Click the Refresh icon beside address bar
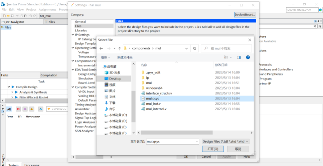 coord(194,49)
